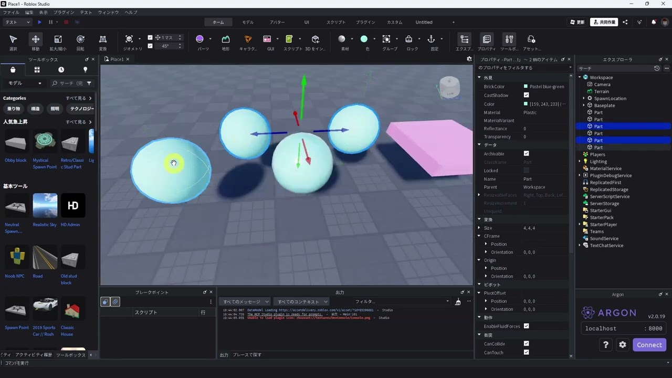This screenshot has height=378, width=672.
Task: Open the モデル category dropdown in Toolbox
Action: click(24, 83)
